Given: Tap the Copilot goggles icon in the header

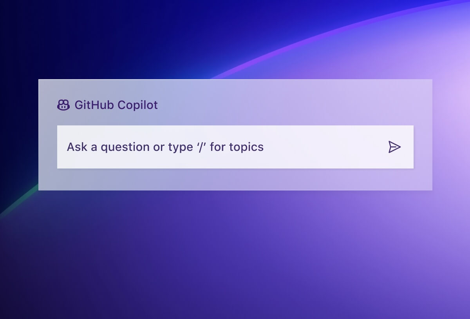Looking at the screenshot, I should [63, 105].
